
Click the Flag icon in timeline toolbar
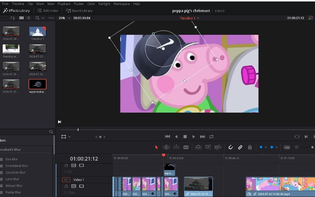[x=261, y=147]
